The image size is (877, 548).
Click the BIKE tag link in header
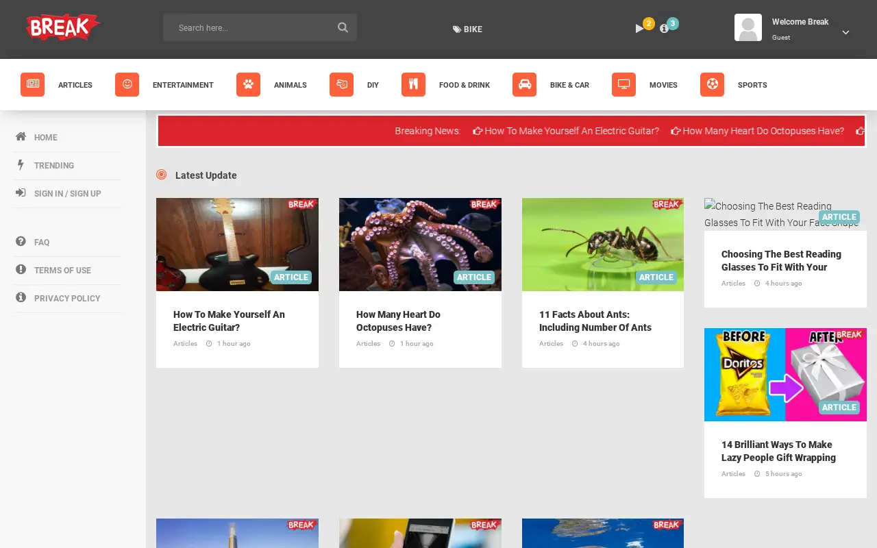467,29
